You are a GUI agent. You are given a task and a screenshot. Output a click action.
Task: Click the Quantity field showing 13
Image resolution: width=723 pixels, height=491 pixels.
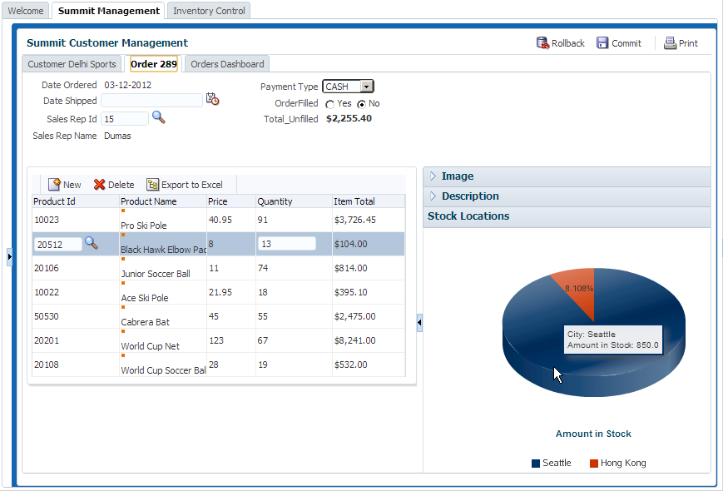click(x=287, y=244)
